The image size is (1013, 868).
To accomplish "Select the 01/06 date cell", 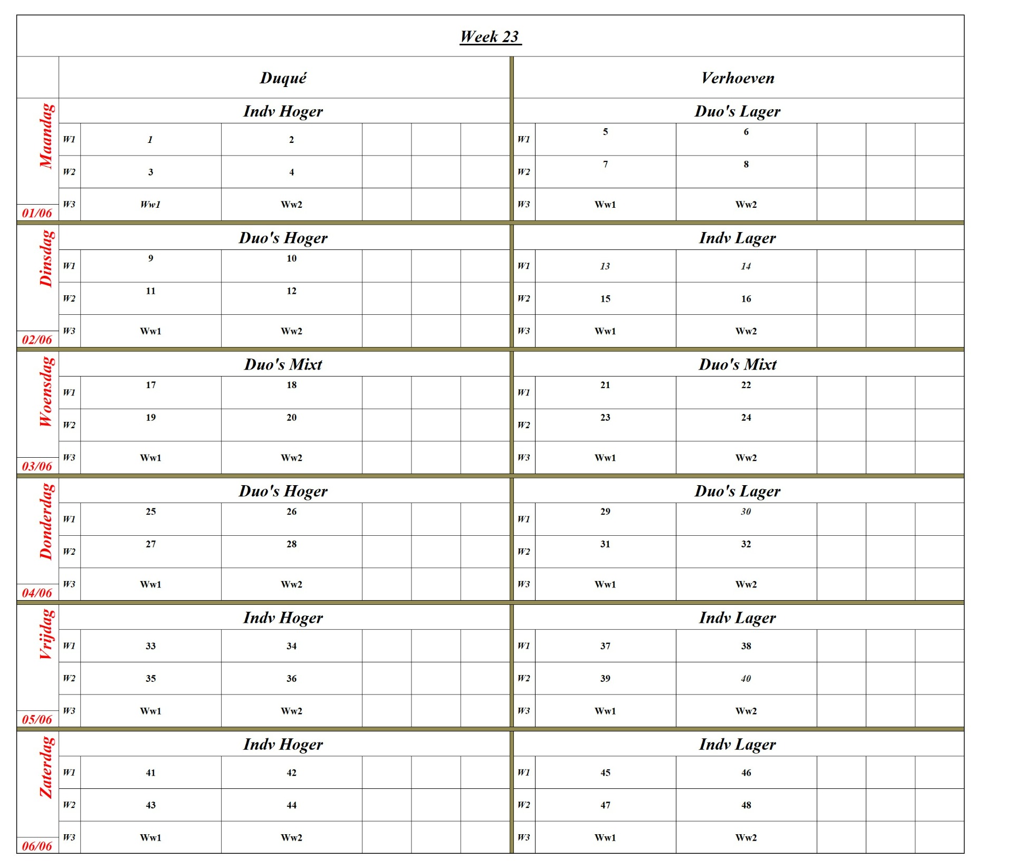I will pyautogui.click(x=37, y=213).
